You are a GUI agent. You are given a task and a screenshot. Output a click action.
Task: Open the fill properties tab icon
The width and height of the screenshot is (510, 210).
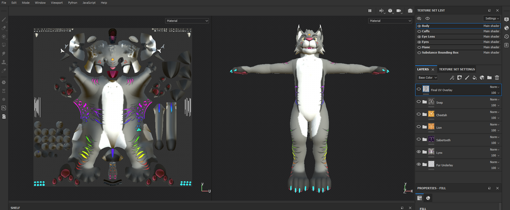coord(420,198)
